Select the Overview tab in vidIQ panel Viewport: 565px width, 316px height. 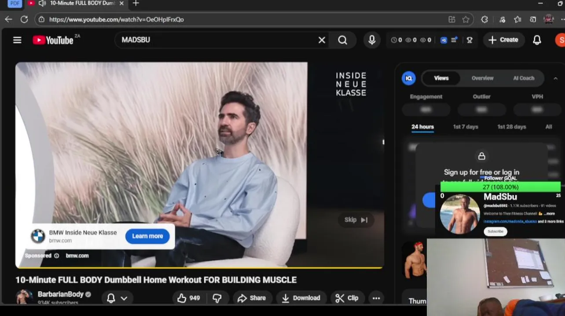482,78
